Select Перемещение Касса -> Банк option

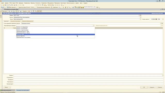coord(56,32)
